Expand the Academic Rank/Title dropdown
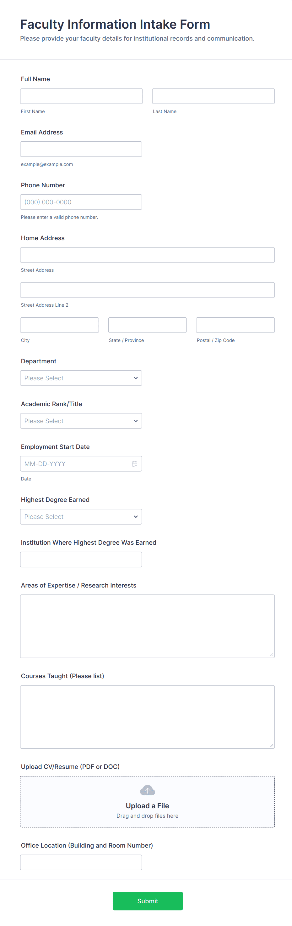This screenshot has height=926, width=292. 81,421
